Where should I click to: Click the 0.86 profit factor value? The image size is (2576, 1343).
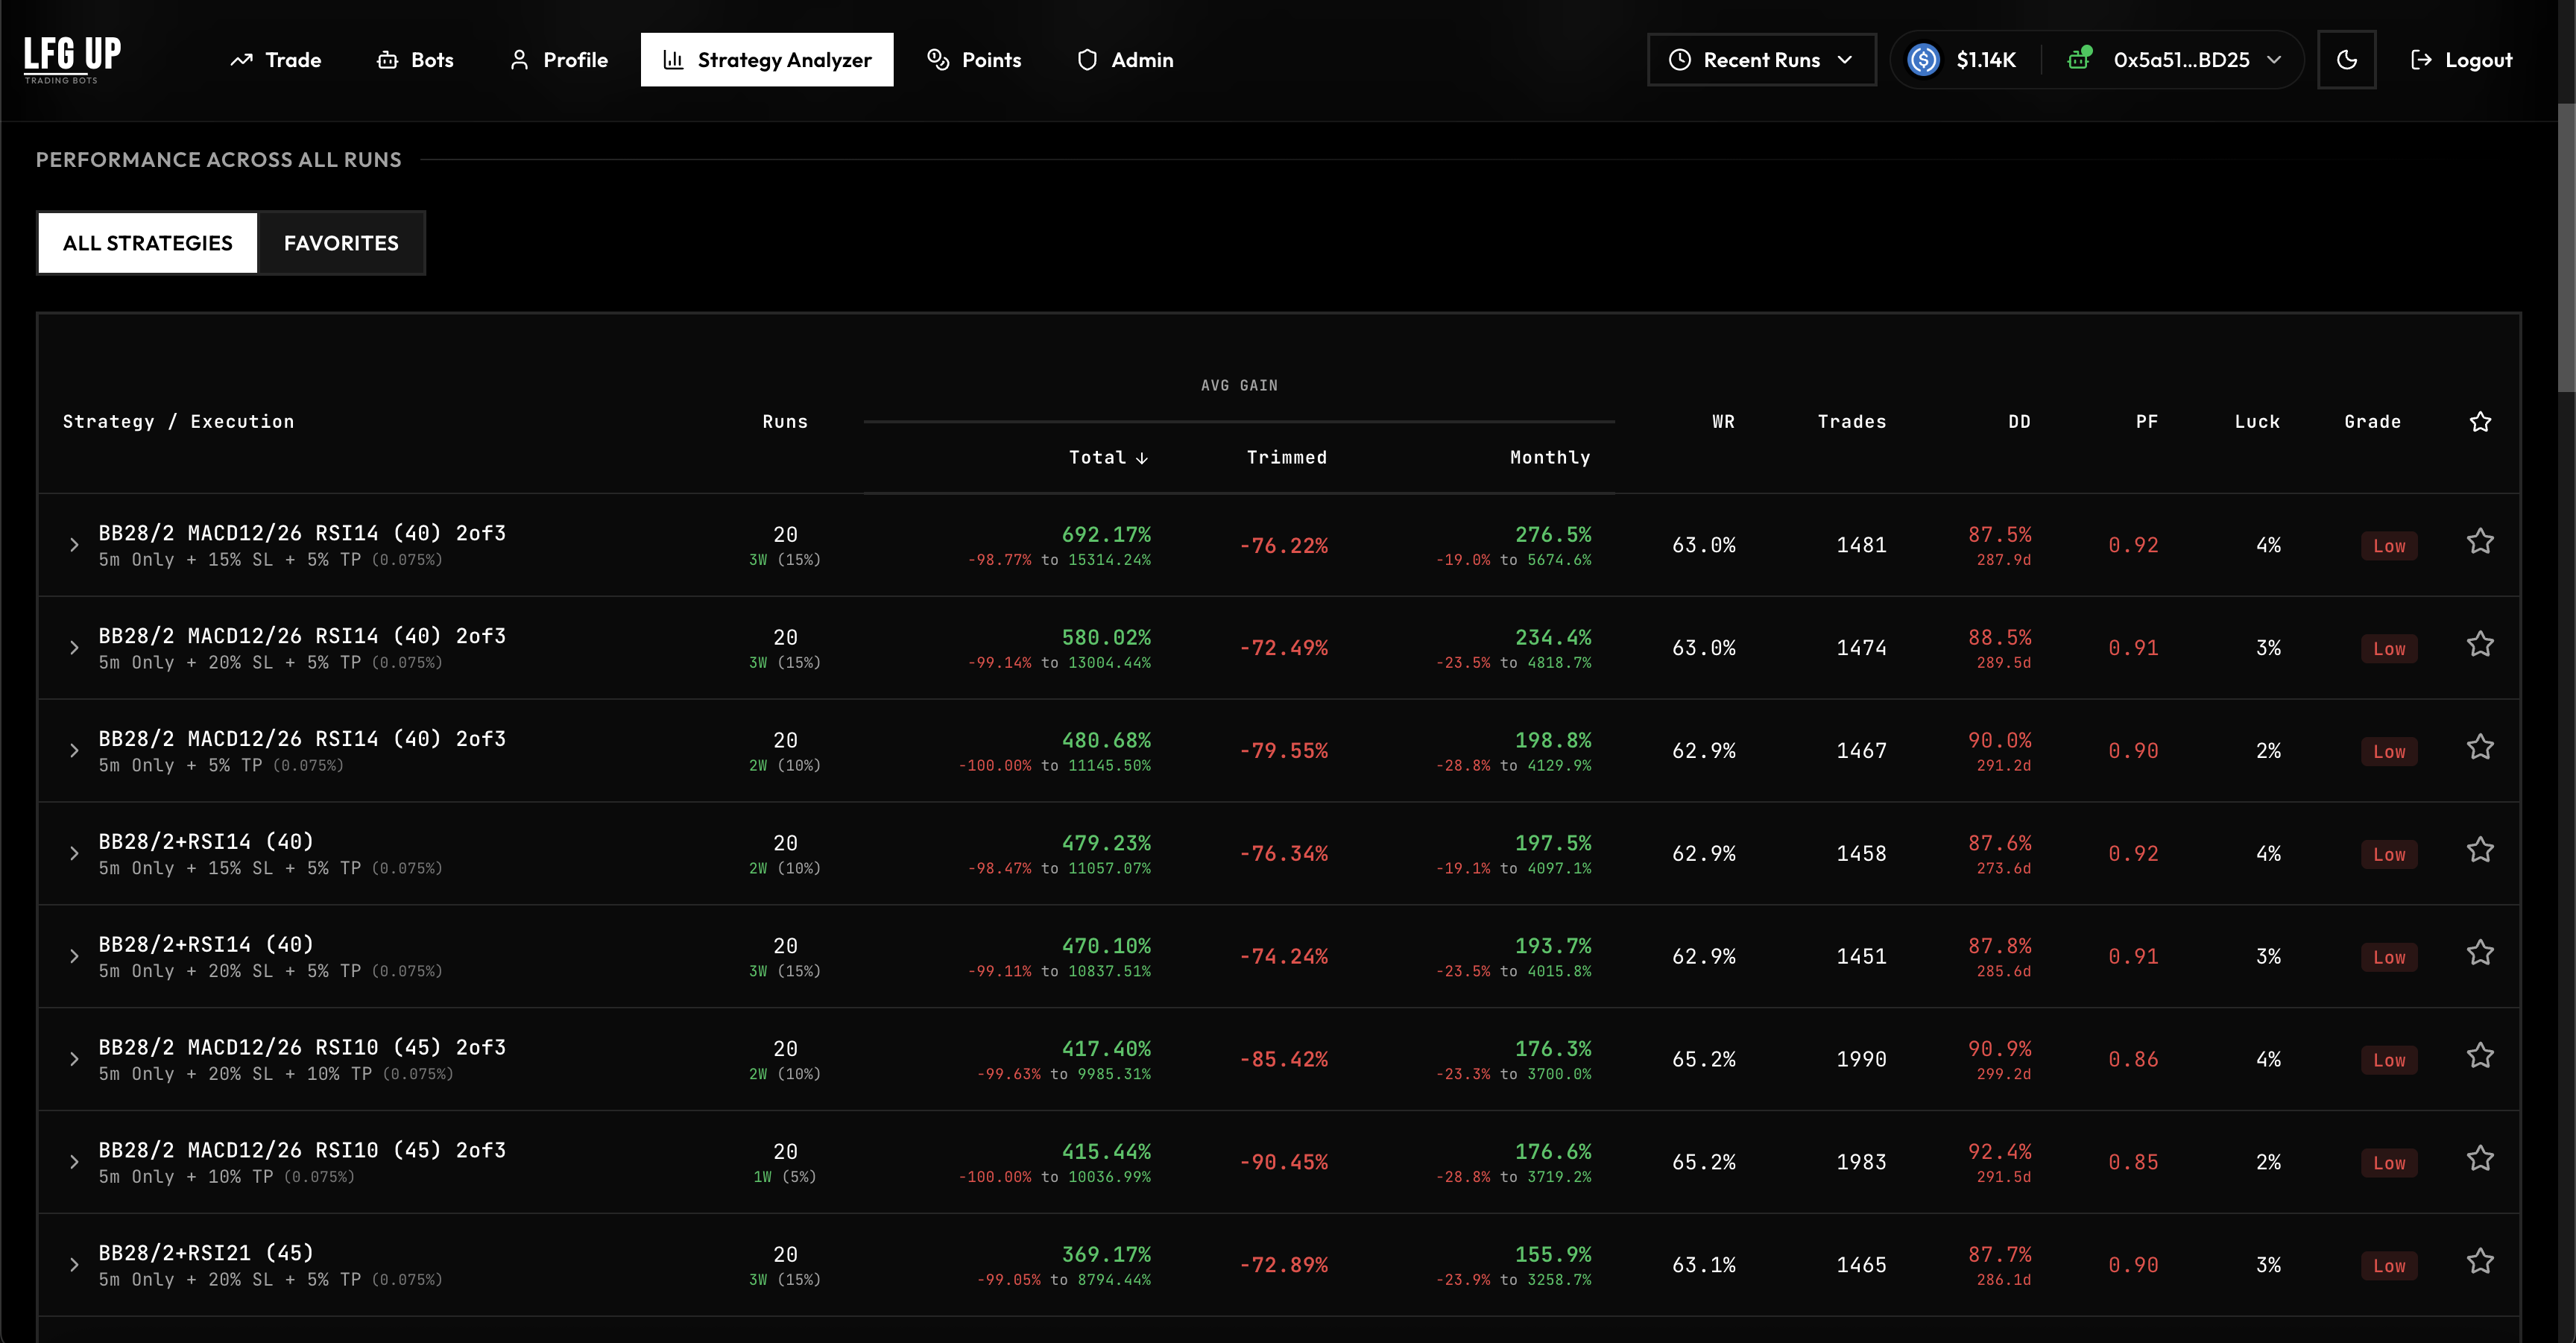tap(2133, 1060)
